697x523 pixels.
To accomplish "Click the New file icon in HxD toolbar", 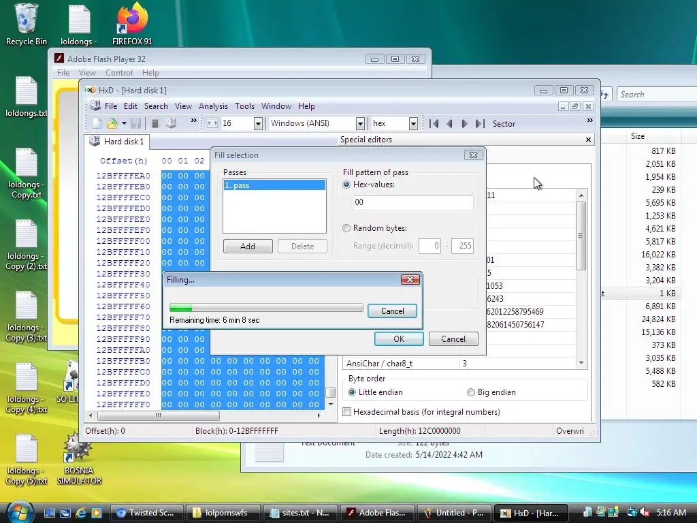I will (x=97, y=123).
